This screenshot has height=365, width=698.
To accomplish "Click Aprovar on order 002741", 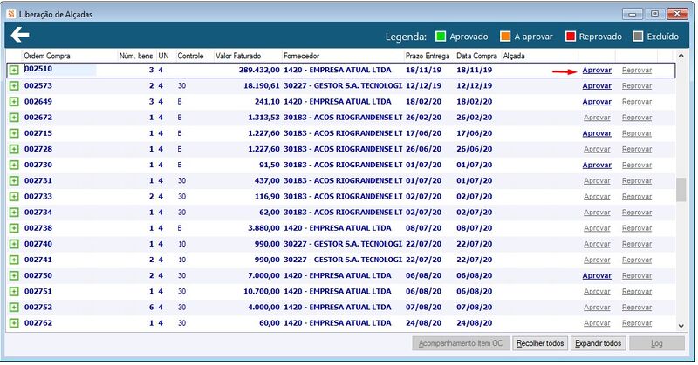I will pos(597,260).
